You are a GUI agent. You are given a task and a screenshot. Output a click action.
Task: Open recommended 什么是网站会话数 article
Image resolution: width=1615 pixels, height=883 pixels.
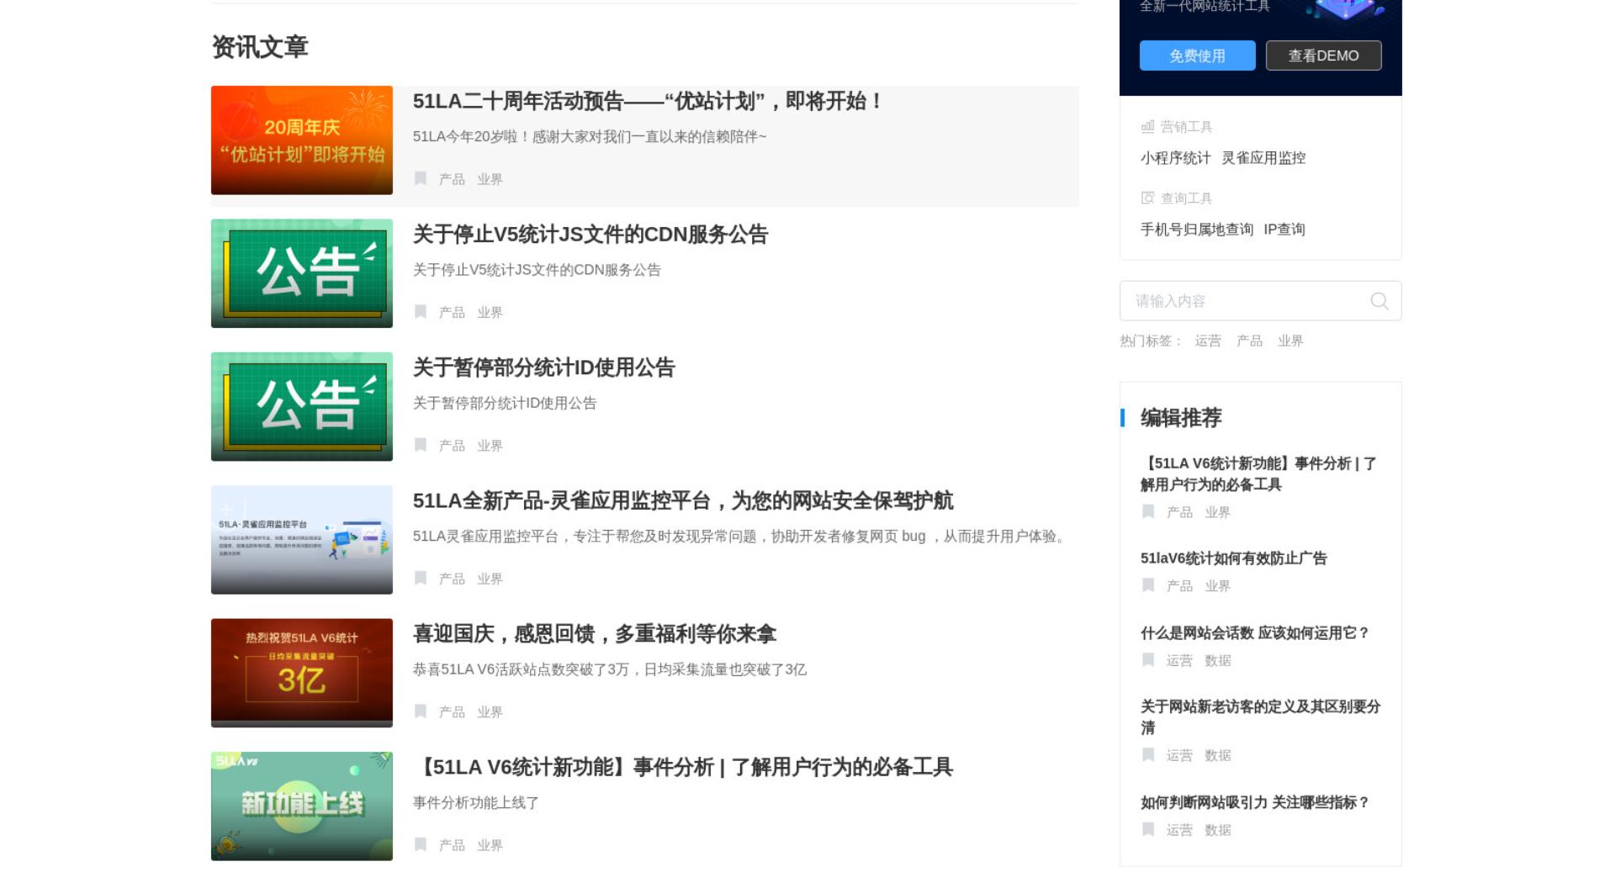point(1255,633)
